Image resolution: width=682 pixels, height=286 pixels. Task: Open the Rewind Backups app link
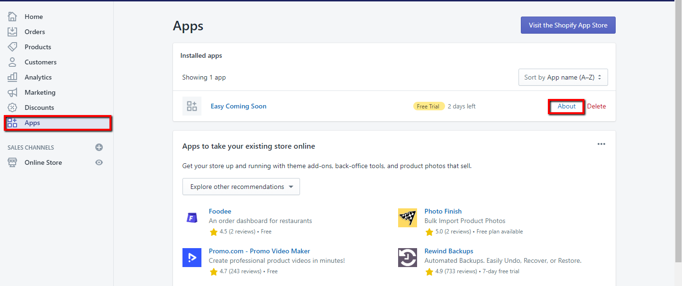(x=449, y=251)
